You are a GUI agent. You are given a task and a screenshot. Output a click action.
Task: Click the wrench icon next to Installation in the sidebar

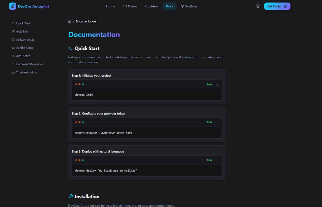pyautogui.click(x=13, y=31)
